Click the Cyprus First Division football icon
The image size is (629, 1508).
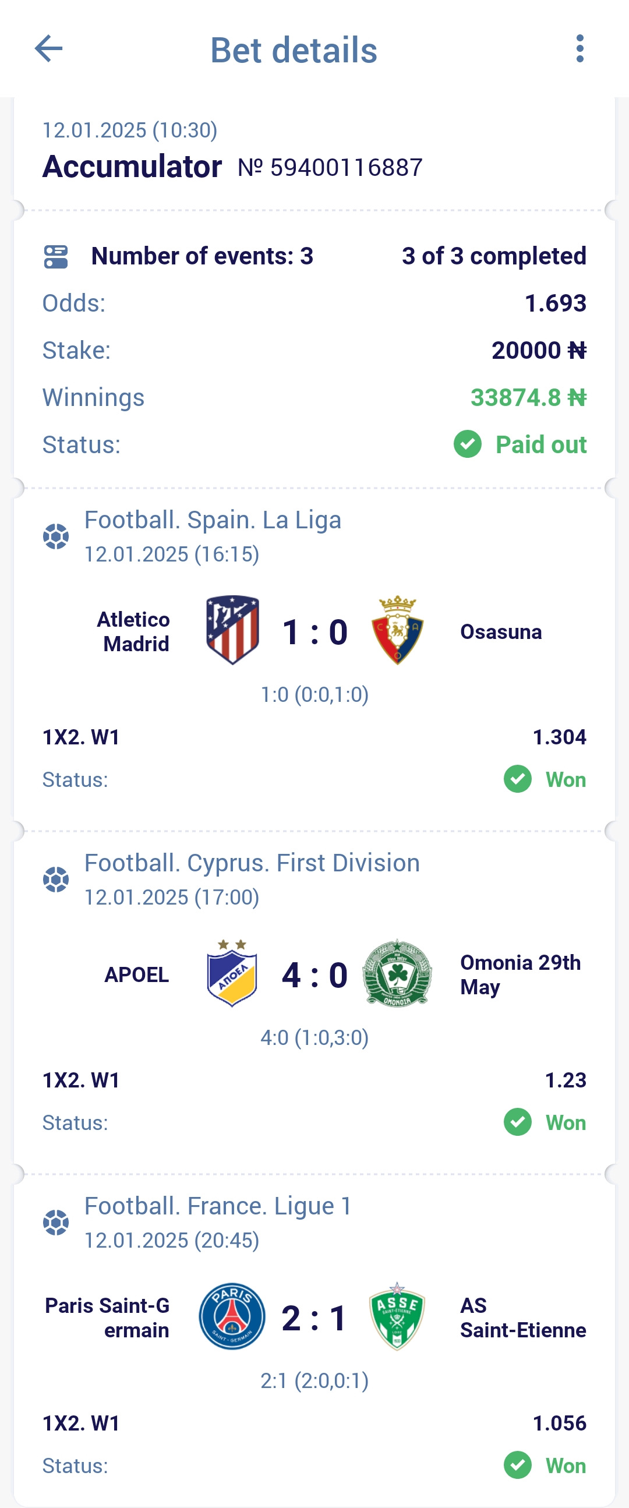pyautogui.click(x=56, y=880)
